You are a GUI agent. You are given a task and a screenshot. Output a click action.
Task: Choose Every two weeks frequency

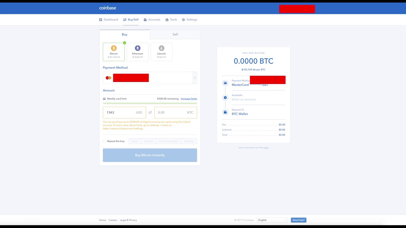coord(168,141)
